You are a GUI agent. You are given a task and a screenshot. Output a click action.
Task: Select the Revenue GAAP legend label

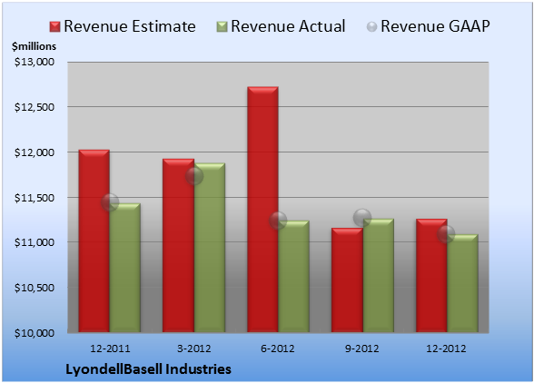coord(435,26)
